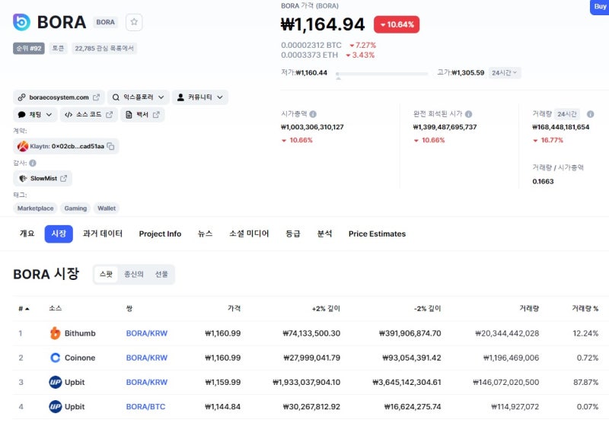Open Upbit BORA/KRW pair link
The height and width of the screenshot is (442, 609).
tap(147, 382)
